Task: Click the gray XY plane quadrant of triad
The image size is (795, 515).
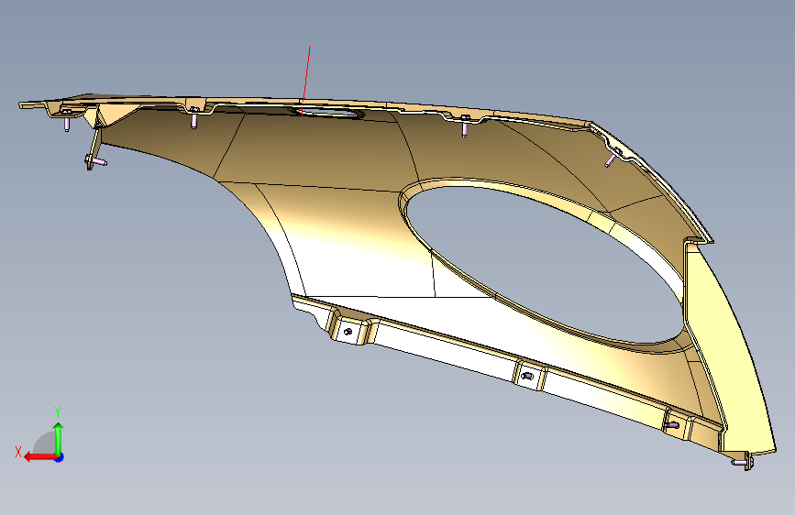Action: 45,443
